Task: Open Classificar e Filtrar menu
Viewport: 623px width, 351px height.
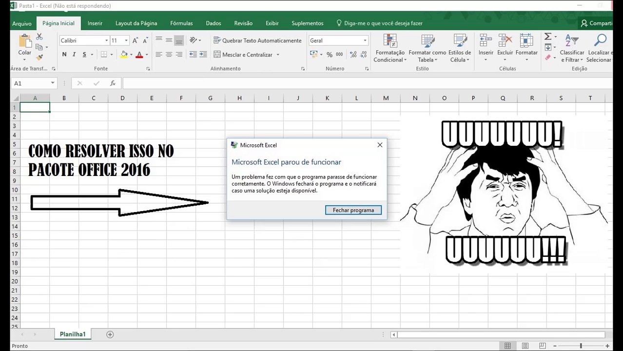Action: tap(572, 48)
